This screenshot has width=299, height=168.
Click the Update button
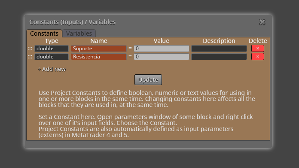(x=148, y=80)
